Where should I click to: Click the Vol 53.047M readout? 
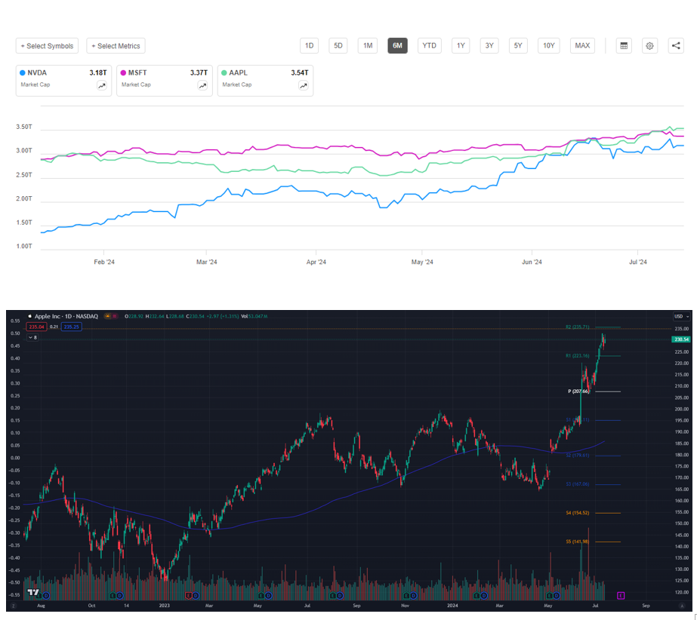coord(254,316)
